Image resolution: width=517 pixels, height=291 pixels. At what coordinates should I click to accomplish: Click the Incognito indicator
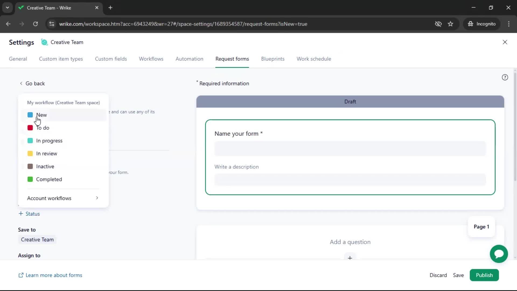[x=482, y=24]
